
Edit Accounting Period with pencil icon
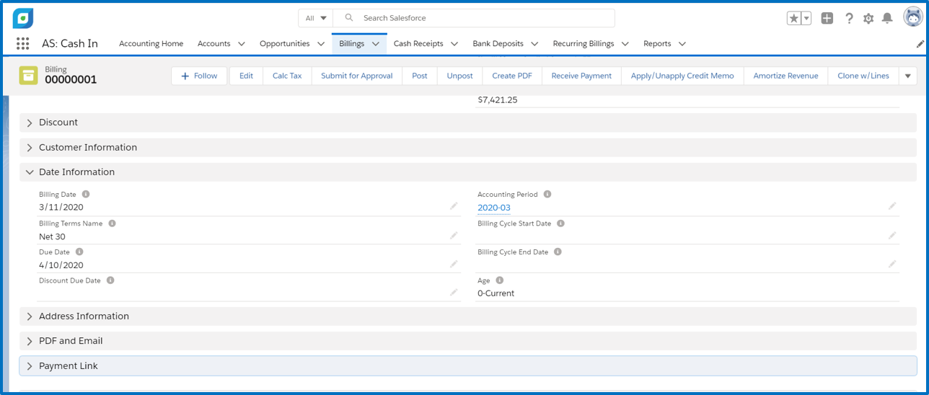[892, 206]
